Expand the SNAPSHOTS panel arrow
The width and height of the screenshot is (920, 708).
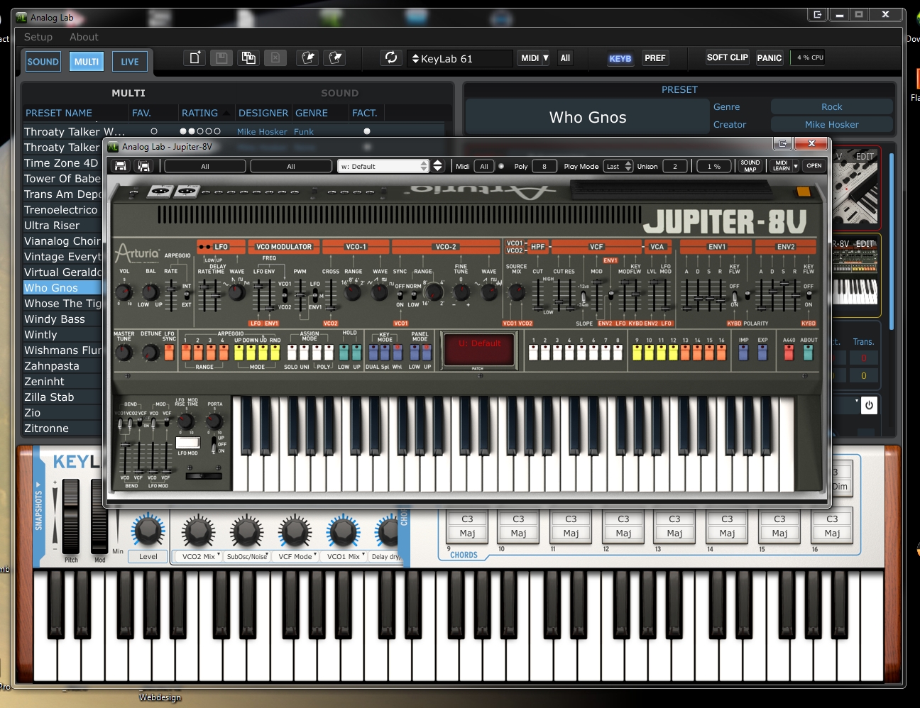tap(38, 486)
